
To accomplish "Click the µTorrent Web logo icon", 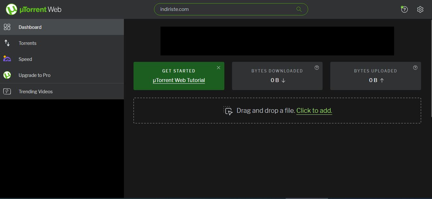I will point(11,9).
